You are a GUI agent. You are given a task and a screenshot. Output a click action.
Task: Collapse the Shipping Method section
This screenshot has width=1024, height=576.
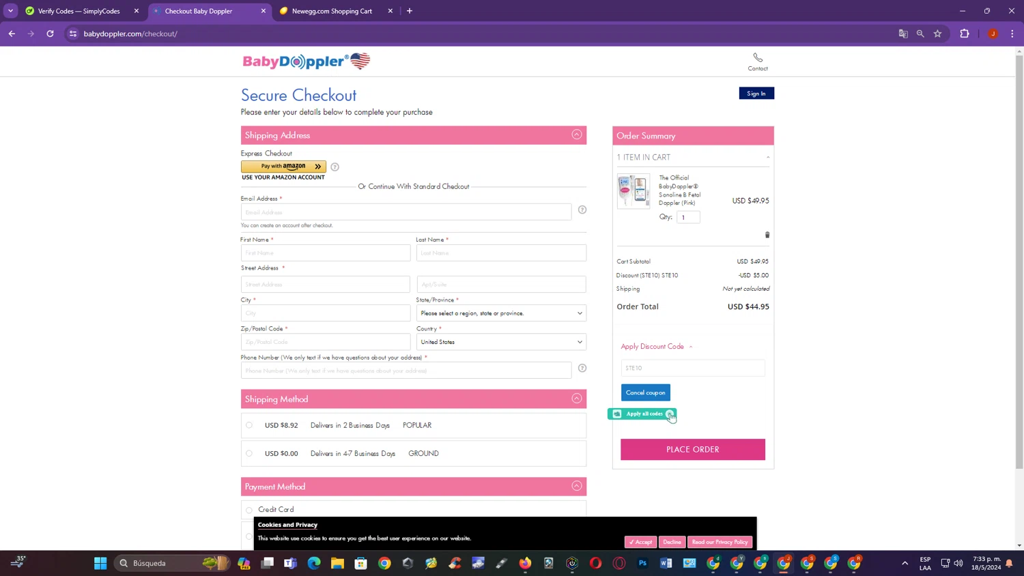[577, 399]
